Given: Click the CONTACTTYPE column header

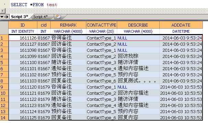Looking at the screenshot, I should click(x=101, y=25).
